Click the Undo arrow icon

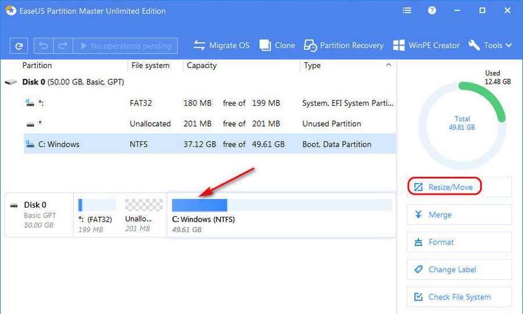[x=44, y=45]
